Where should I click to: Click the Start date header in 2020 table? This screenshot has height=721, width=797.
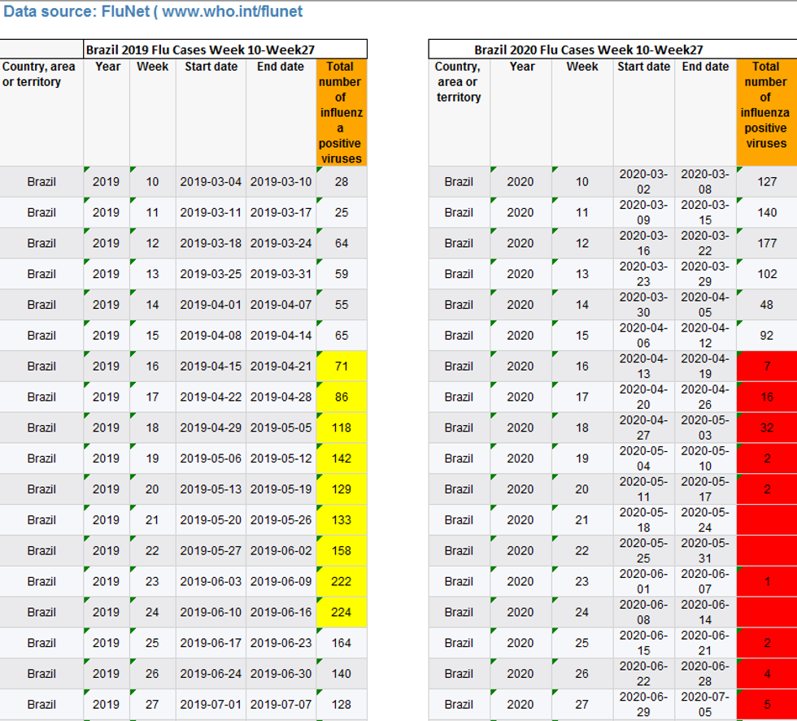click(643, 67)
